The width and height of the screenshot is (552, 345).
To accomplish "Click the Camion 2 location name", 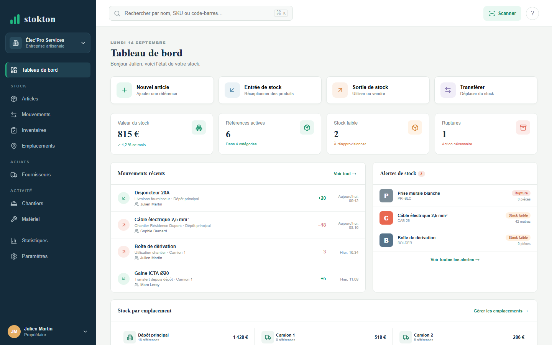I will [x=424, y=335].
